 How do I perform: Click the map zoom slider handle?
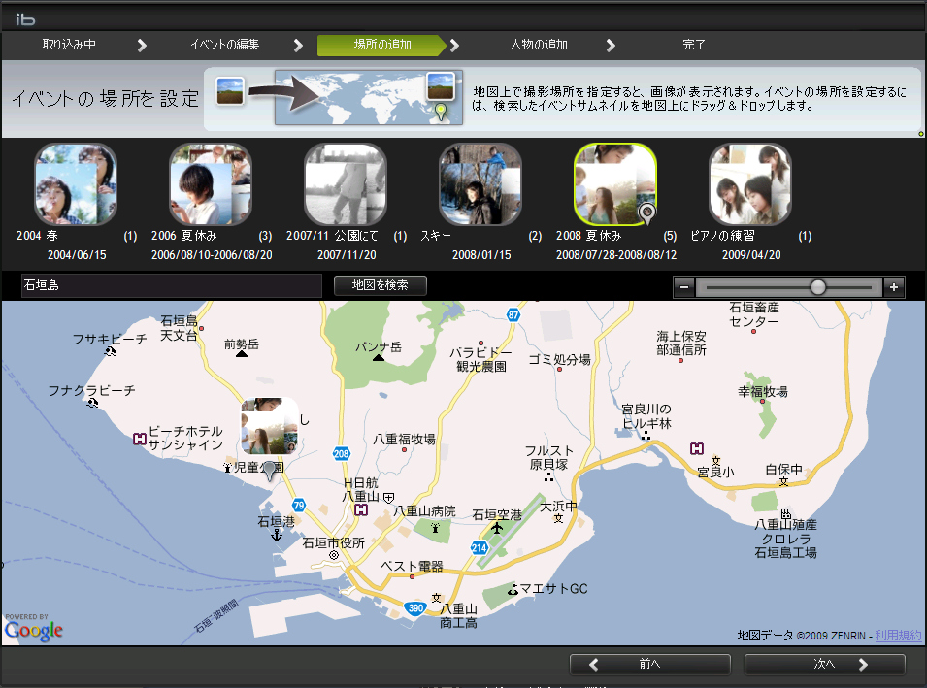(819, 287)
